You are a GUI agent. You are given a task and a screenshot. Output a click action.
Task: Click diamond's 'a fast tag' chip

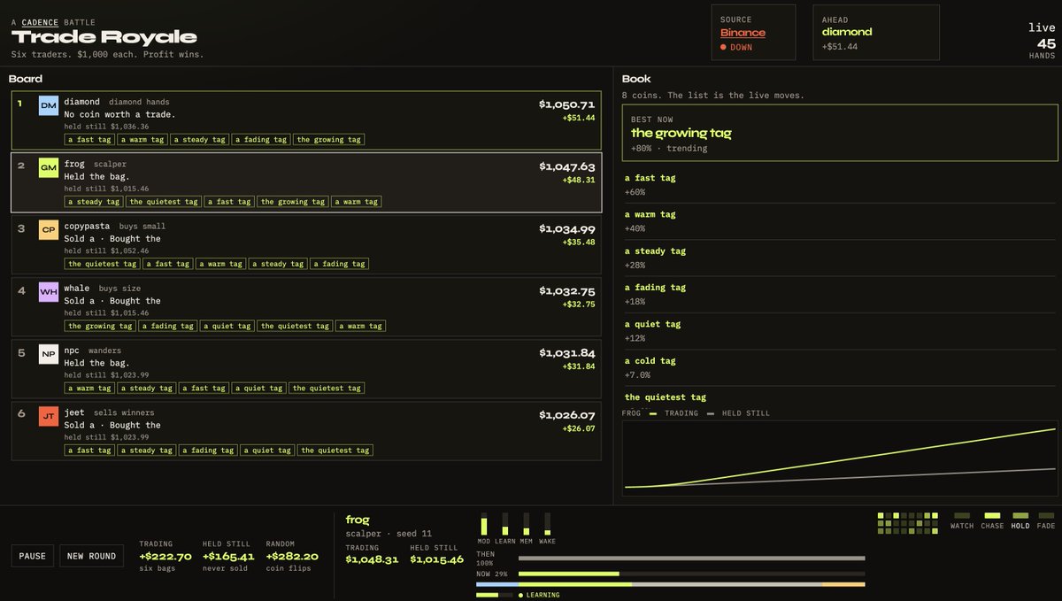pyautogui.click(x=89, y=140)
